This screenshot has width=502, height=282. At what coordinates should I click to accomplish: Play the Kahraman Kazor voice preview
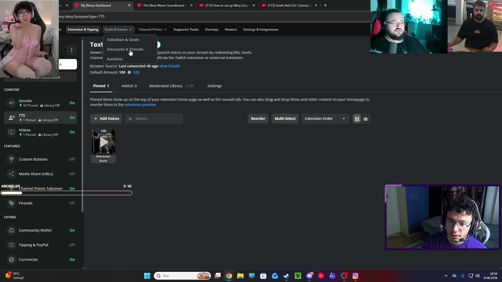103,142
